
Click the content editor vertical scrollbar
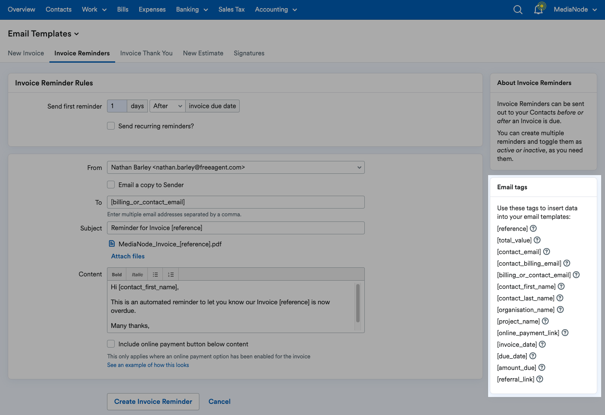click(x=358, y=303)
